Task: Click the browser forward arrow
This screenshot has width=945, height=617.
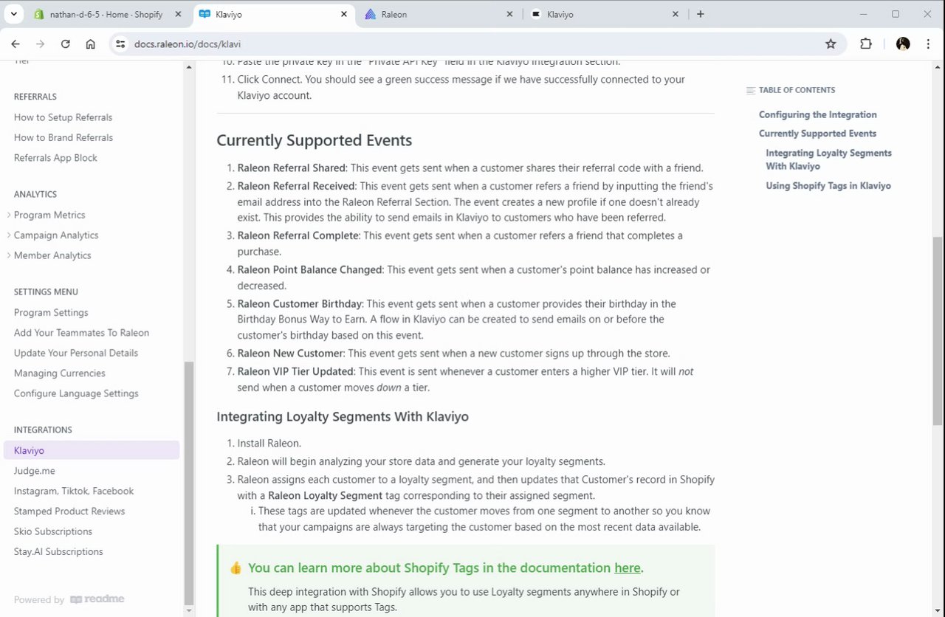Action: tap(41, 44)
